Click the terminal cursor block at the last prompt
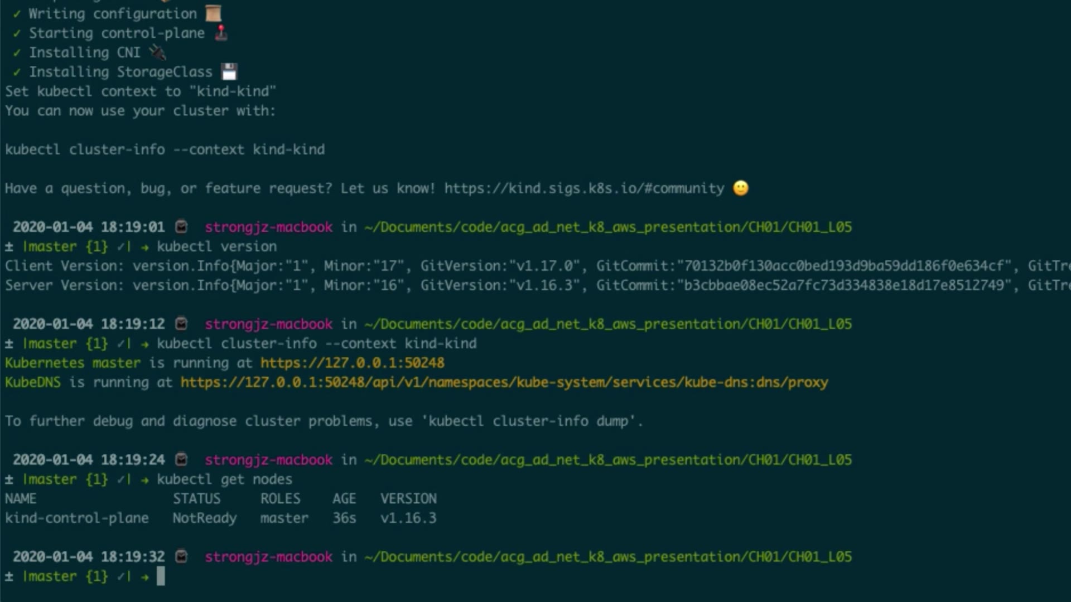This screenshot has height=602, width=1071. coord(161,576)
